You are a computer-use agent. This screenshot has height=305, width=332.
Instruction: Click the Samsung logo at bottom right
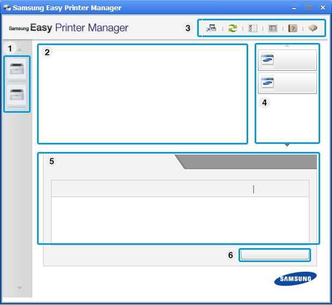pos(295,279)
